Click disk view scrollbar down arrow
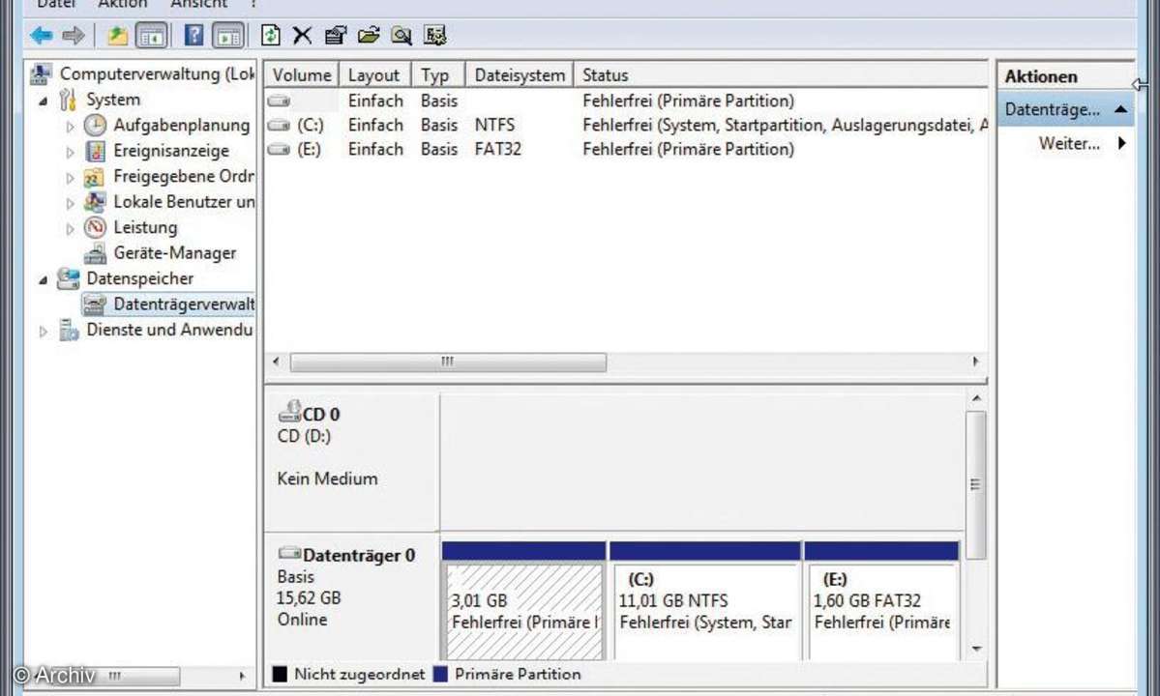Viewport: 1160px width, 696px height. point(976,649)
